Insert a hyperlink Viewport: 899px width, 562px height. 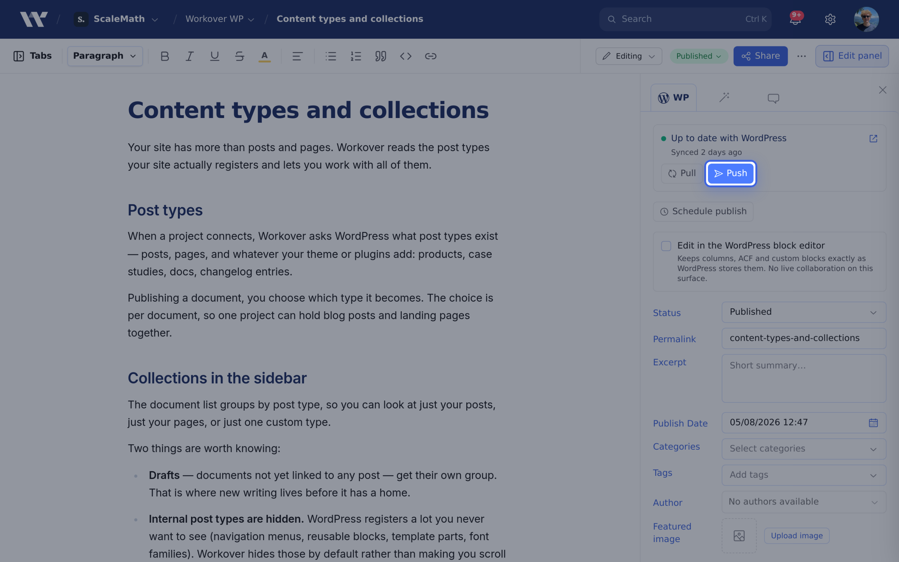tap(431, 56)
